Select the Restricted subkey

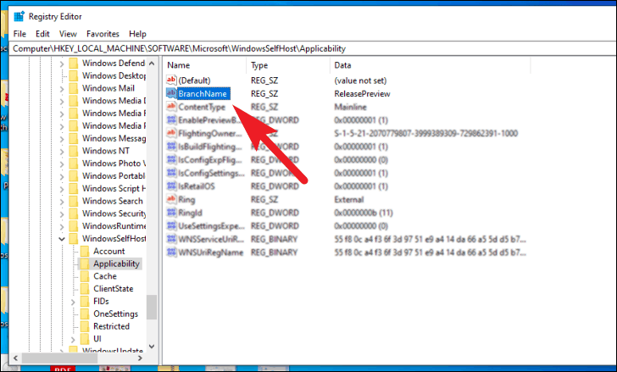111,326
